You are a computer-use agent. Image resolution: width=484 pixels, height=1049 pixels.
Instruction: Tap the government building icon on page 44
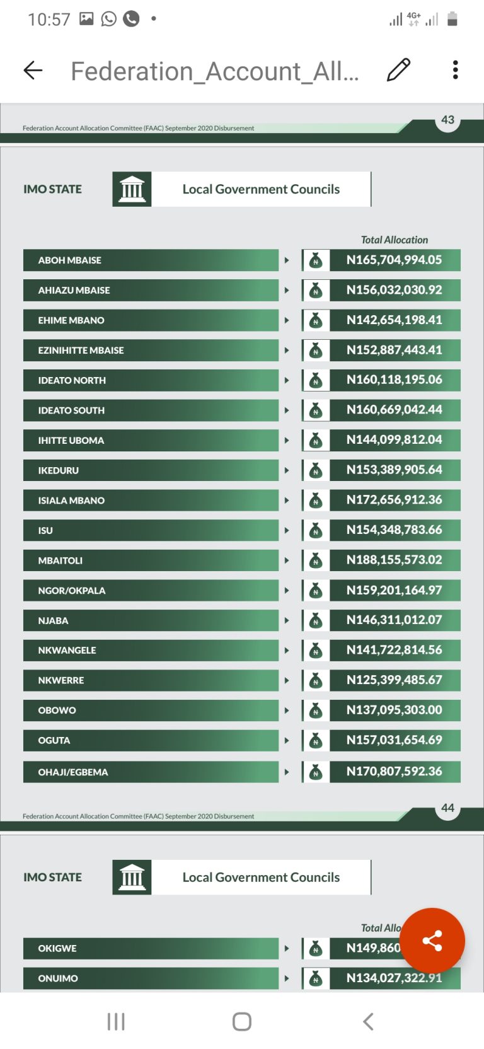coord(132,877)
